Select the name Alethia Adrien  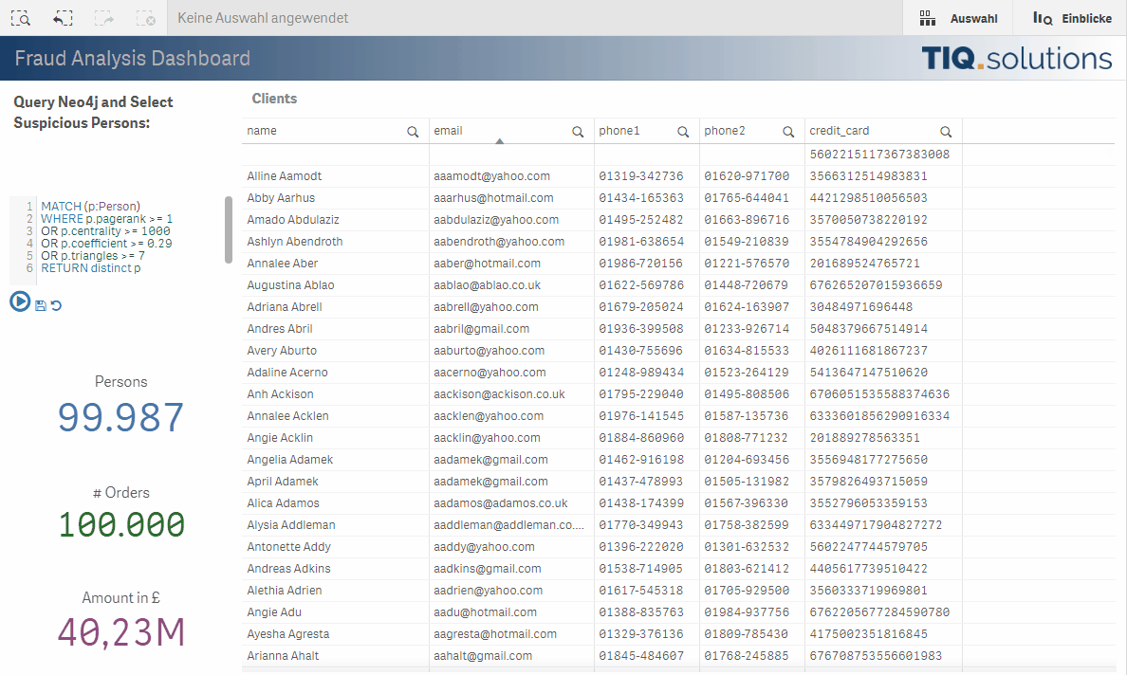click(x=284, y=591)
